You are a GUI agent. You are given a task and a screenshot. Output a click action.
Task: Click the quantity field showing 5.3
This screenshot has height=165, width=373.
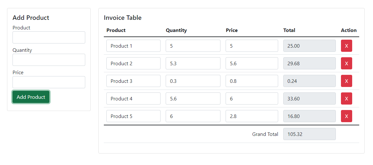pos(193,63)
